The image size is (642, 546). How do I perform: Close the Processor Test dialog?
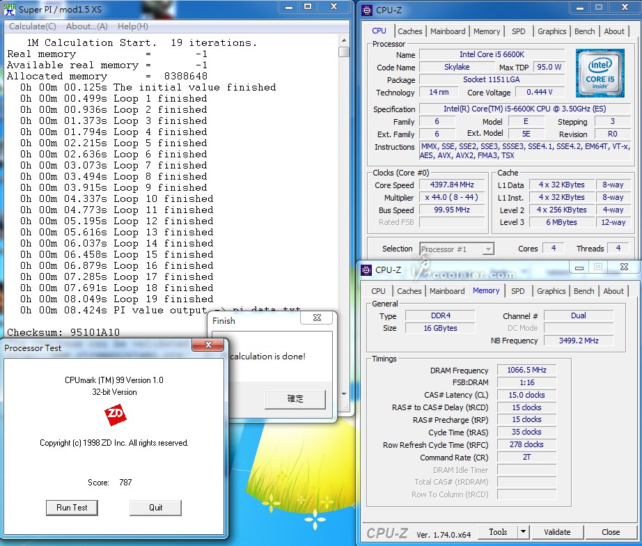point(208,345)
